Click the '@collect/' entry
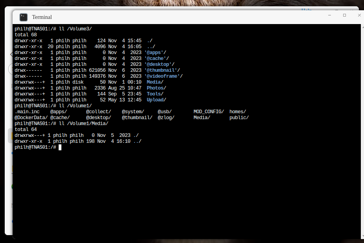This screenshot has width=364, height=243. 99,112
